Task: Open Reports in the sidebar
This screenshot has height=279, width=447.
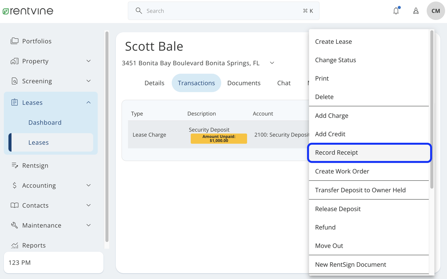Action: pos(34,245)
